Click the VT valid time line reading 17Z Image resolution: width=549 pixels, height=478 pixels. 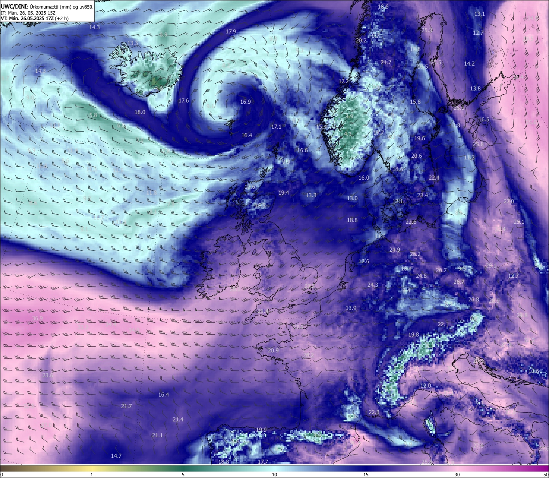tap(35, 18)
